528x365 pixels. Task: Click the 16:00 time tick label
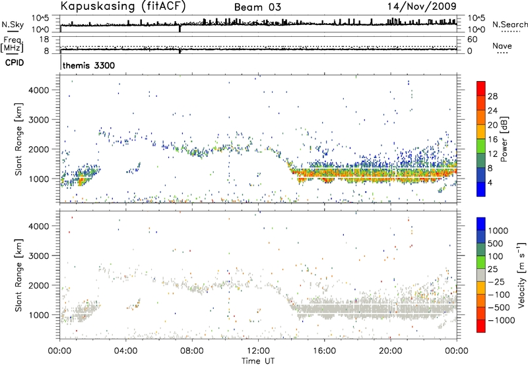click(324, 351)
